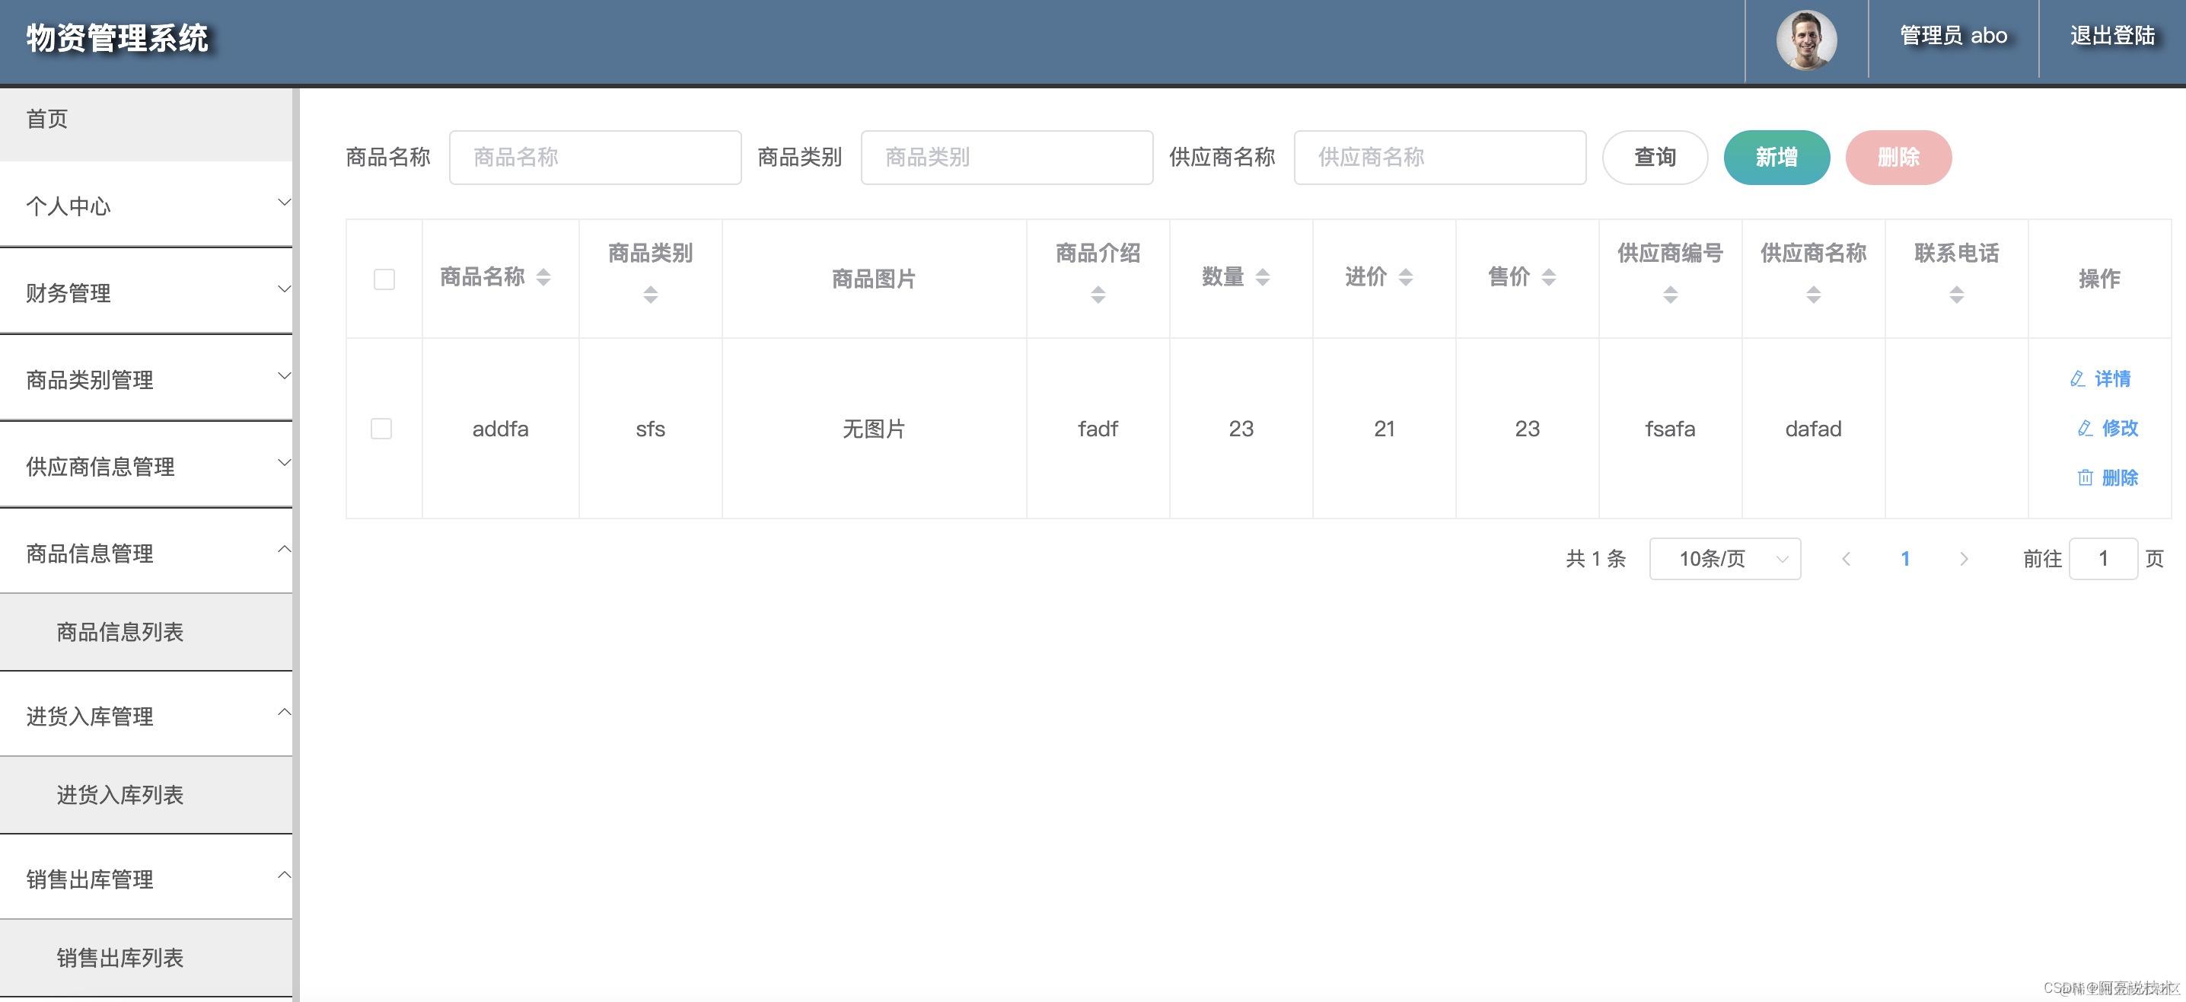The height and width of the screenshot is (1002, 2186).
Task: Sort by 商品名称 column arrows
Action: (x=544, y=277)
